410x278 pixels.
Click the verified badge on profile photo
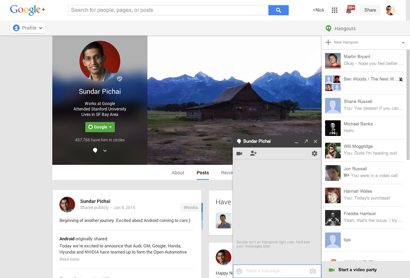120,79
